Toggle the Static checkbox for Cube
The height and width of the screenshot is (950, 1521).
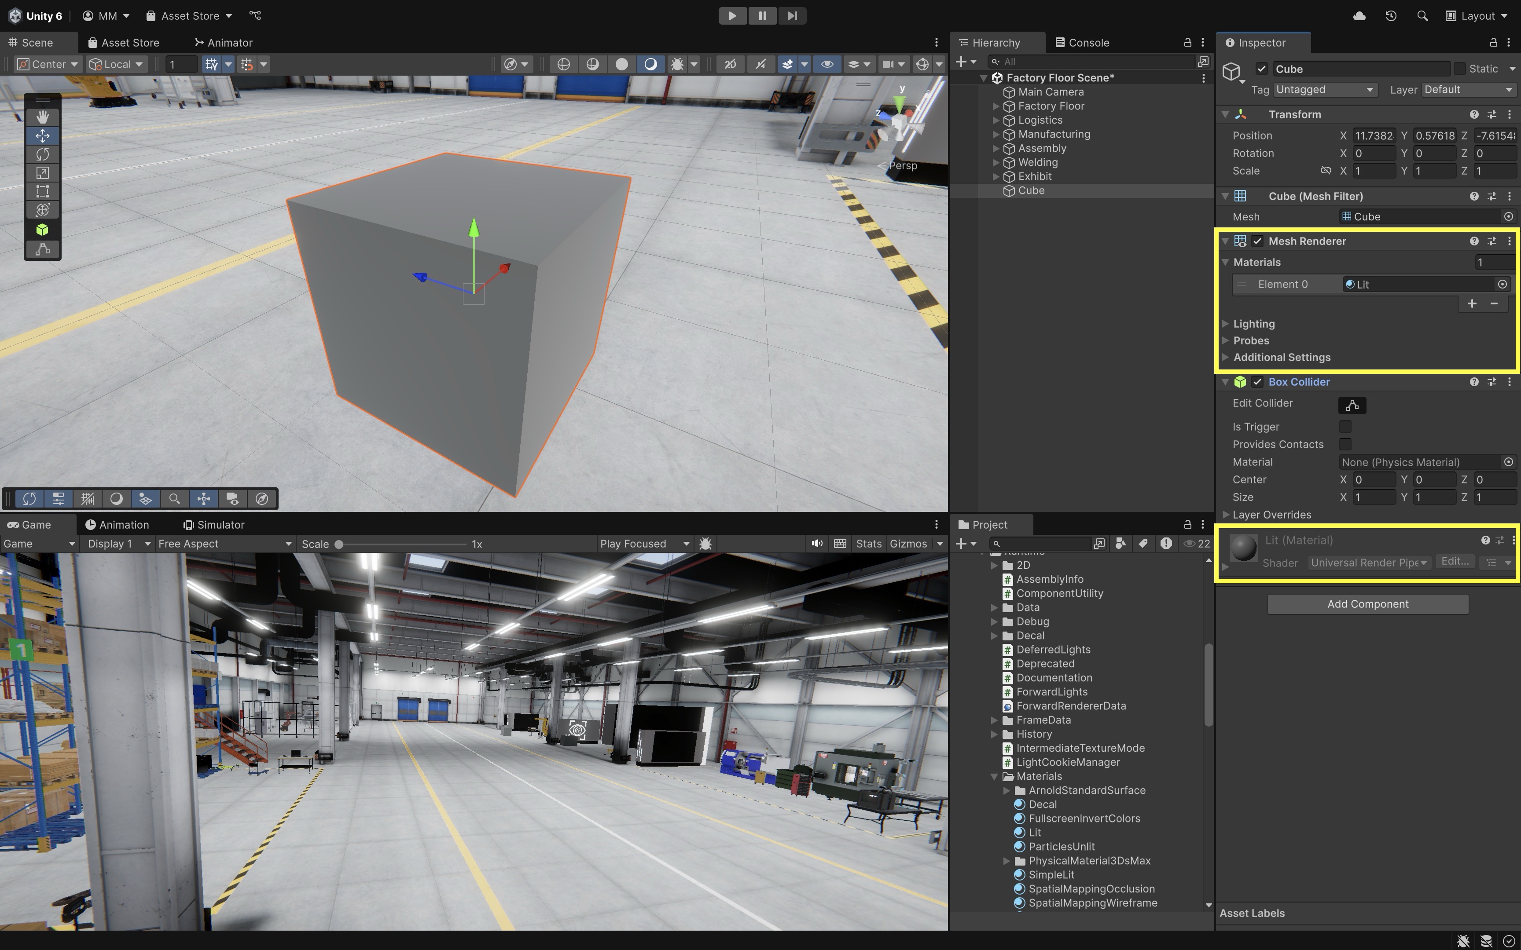tap(1459, 69)
